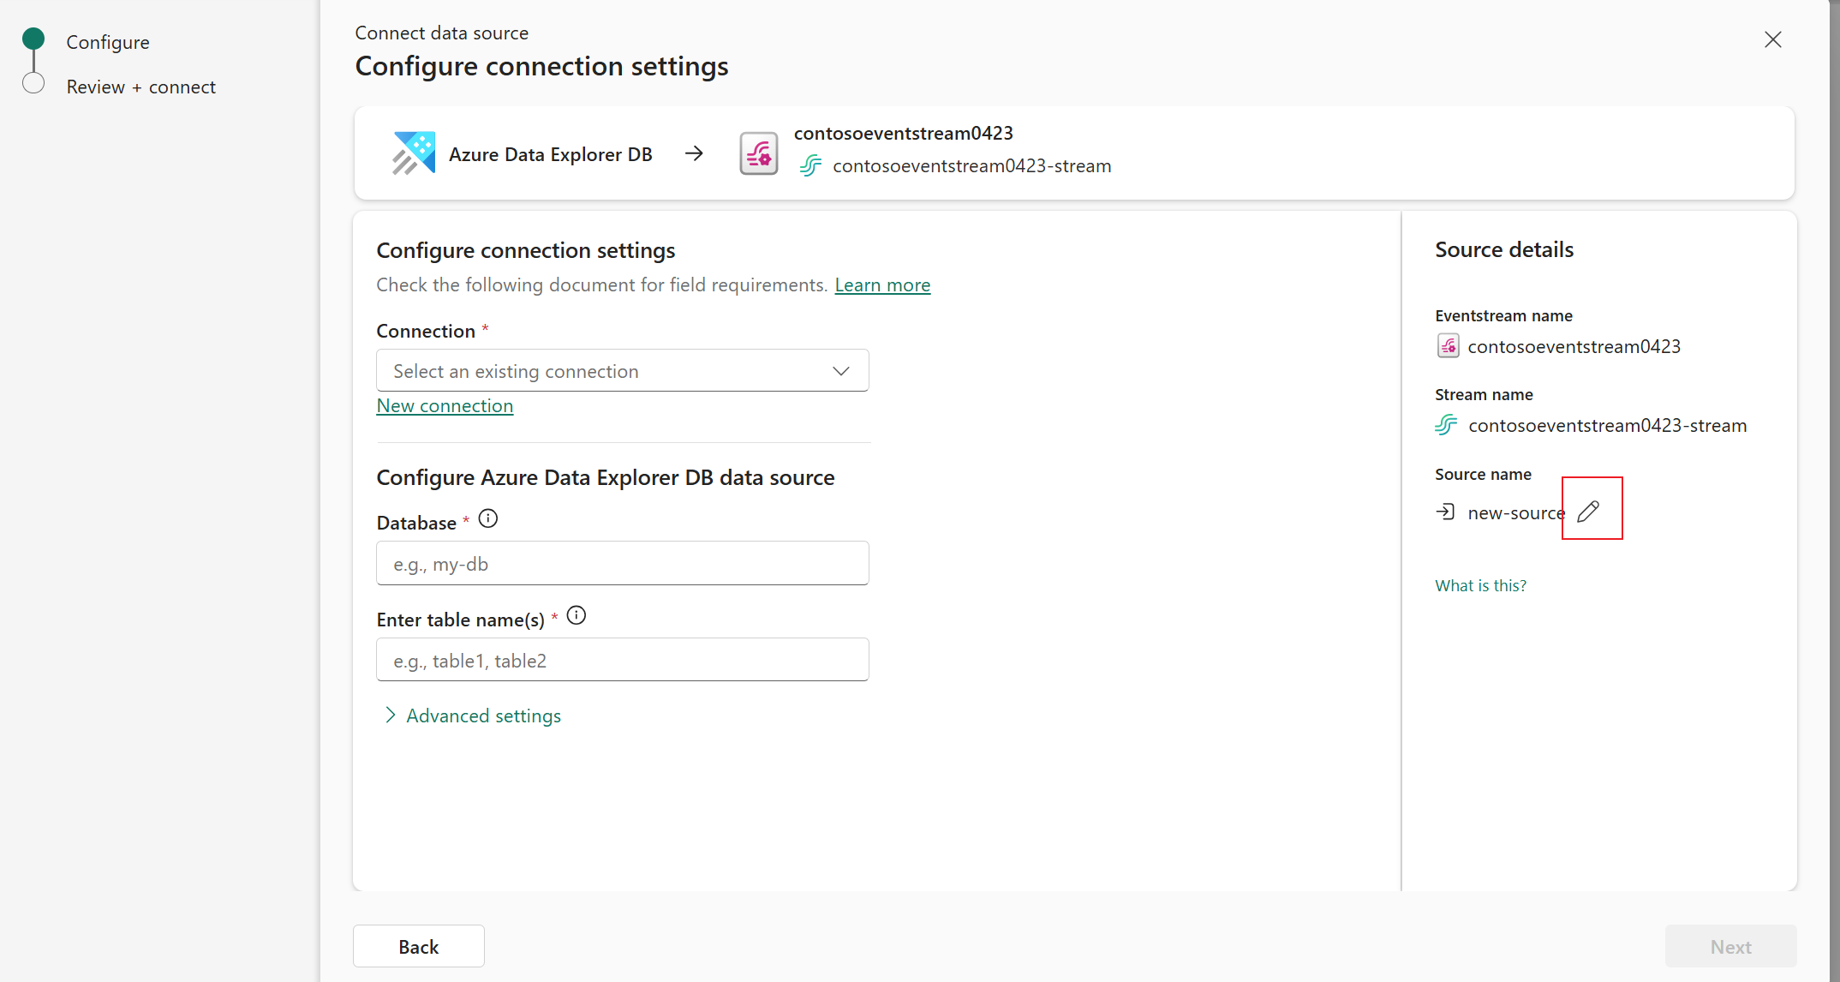Open the Learn more documentation link
Image resolution: width=1840 pixels, height=982 pixels.
click(882, 284)
